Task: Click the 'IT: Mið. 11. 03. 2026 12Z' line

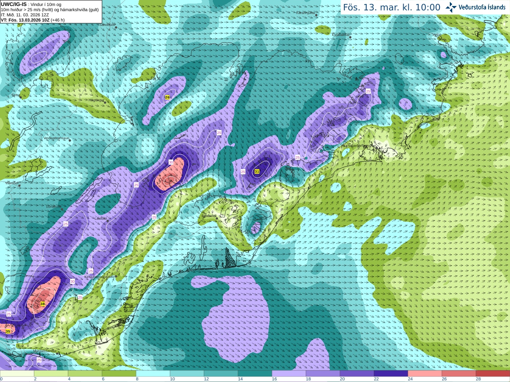Action: 25,15
